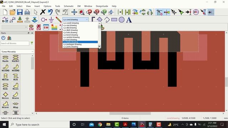Click the rotate component icon
This screenshot has height=128, width=228.
(135, 12)
